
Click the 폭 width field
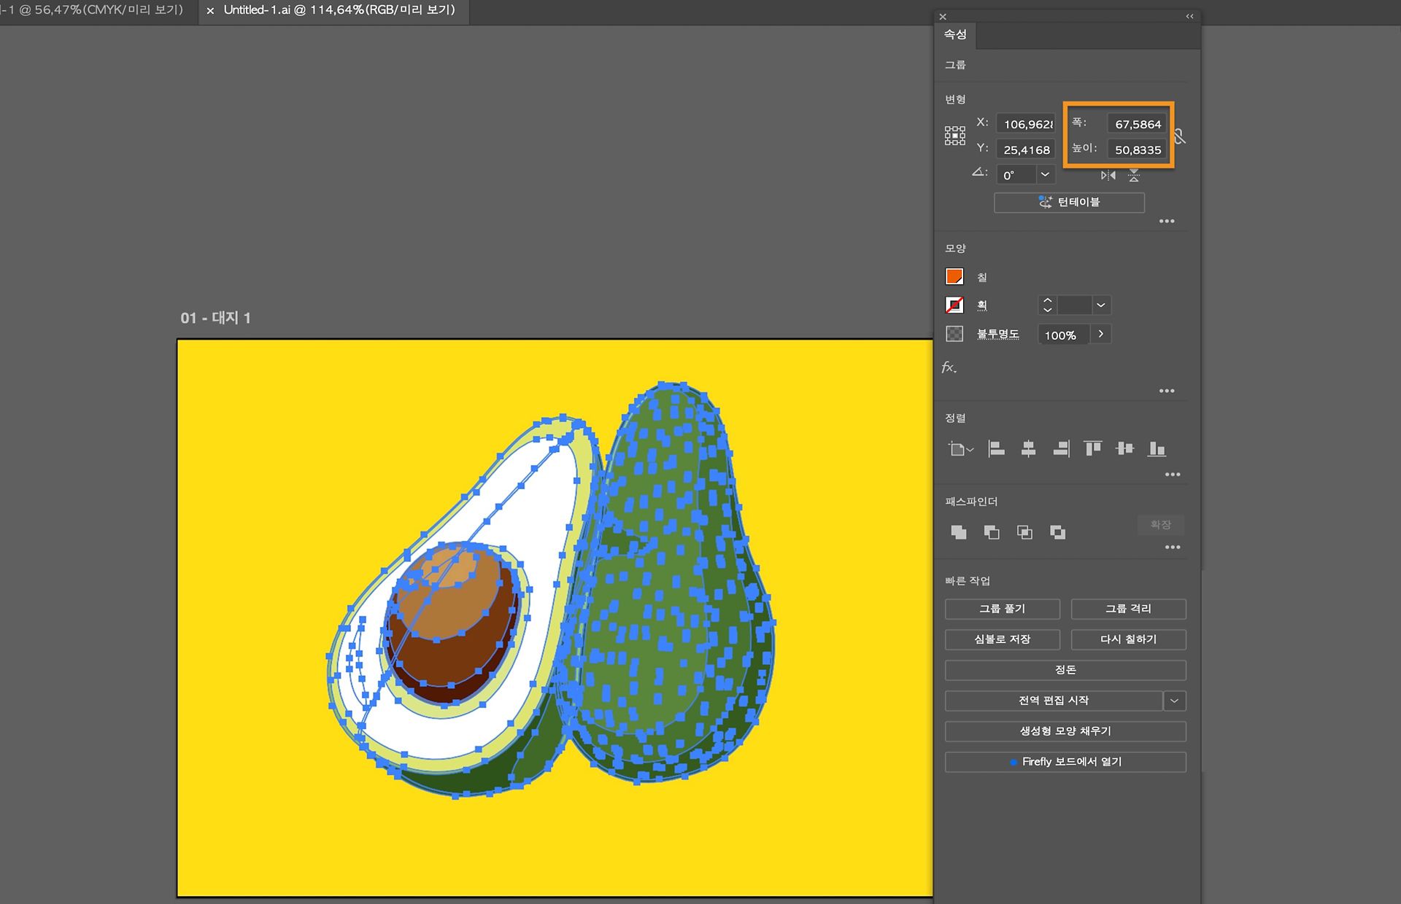coord(1138,124)
